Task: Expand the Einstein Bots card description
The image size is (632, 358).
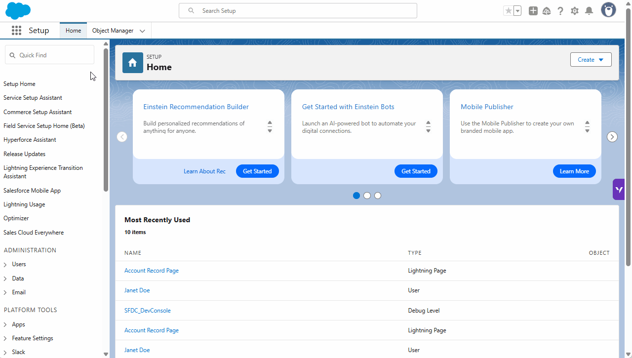Action: tap(428, 127)
